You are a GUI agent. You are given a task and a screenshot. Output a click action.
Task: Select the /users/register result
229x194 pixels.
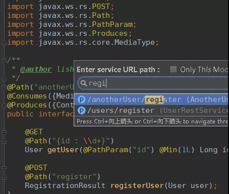[151, 110]
